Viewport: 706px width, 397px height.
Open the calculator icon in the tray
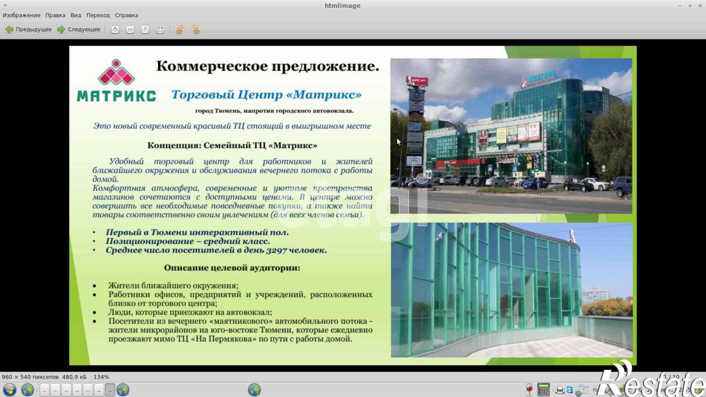pos(543,390)
